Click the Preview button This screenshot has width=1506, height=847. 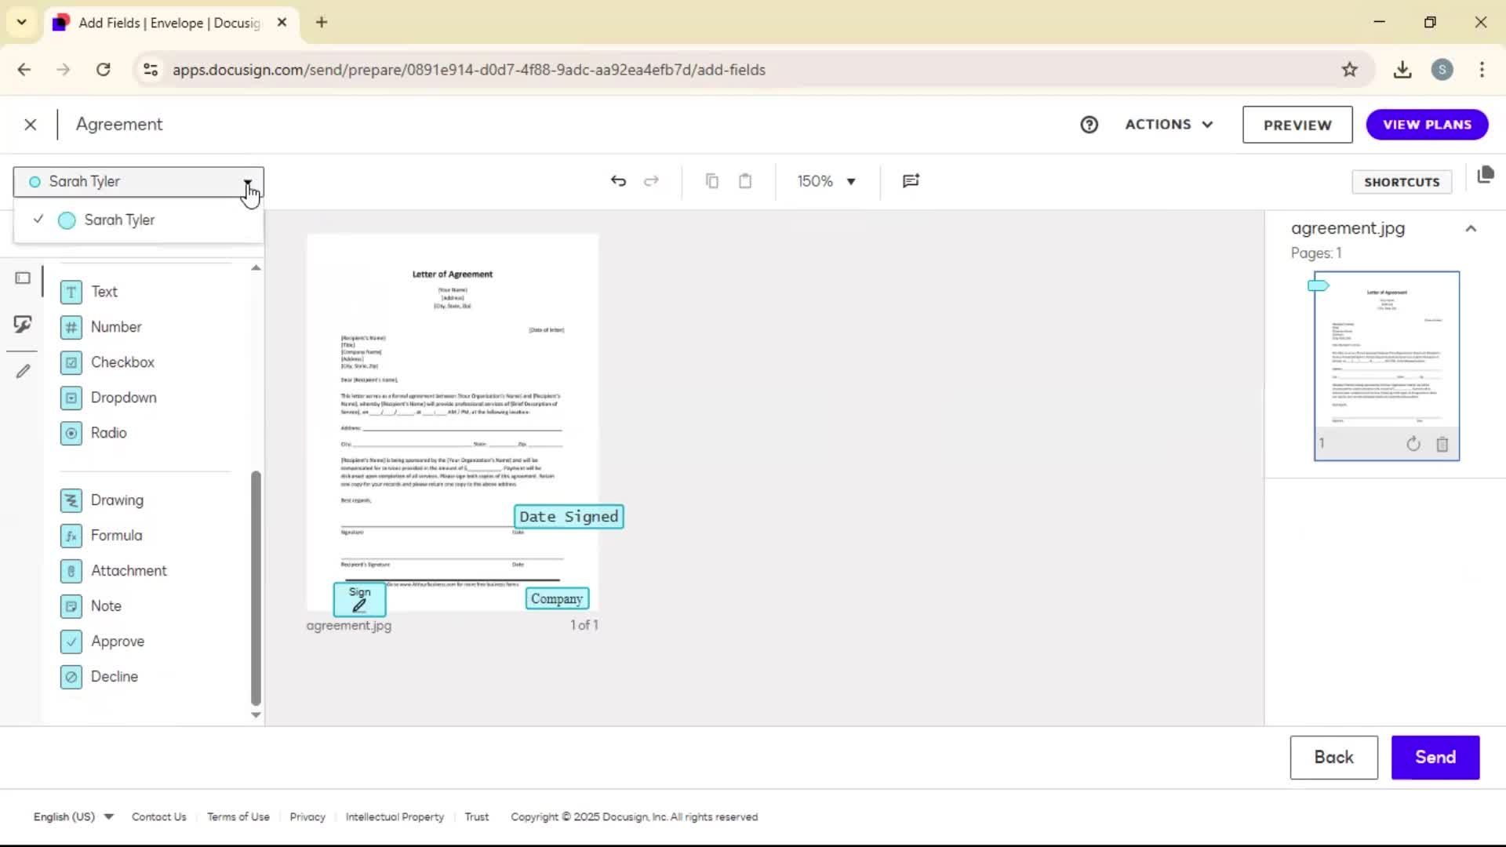tap(1297, 125)
